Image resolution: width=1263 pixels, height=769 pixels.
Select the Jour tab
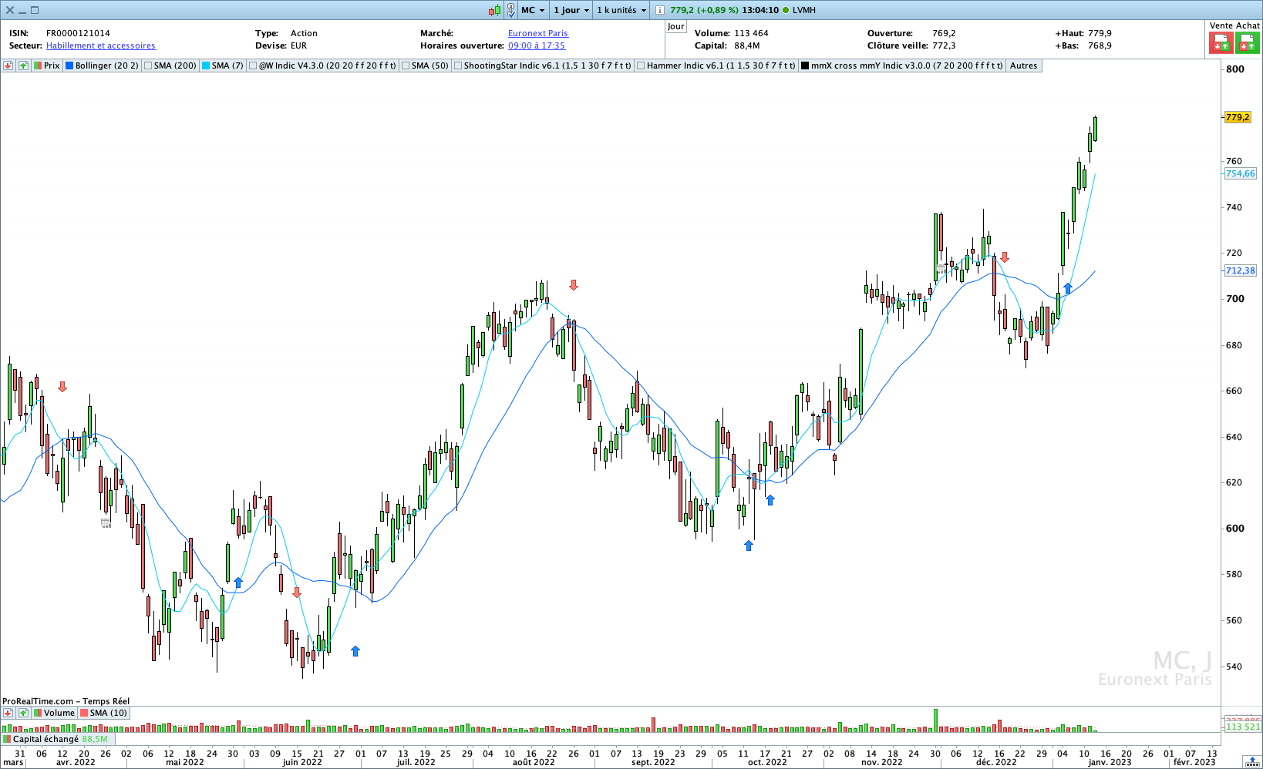tap(676, 26)
